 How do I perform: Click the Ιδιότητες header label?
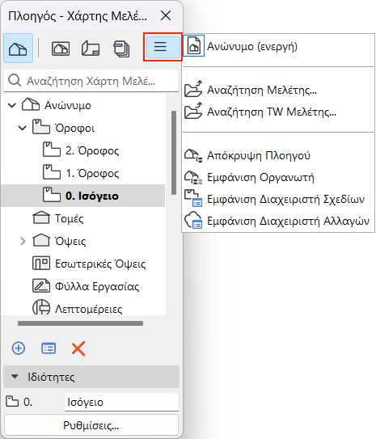[x=51, y=377]
